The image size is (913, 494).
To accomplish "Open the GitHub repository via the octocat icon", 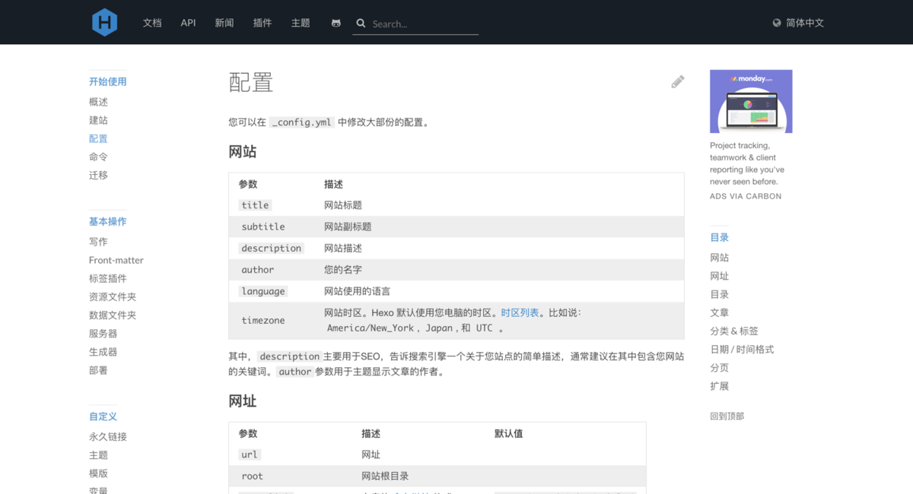I will tap(336, 23).
